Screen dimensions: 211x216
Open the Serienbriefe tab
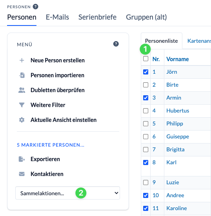coord(97,17)
